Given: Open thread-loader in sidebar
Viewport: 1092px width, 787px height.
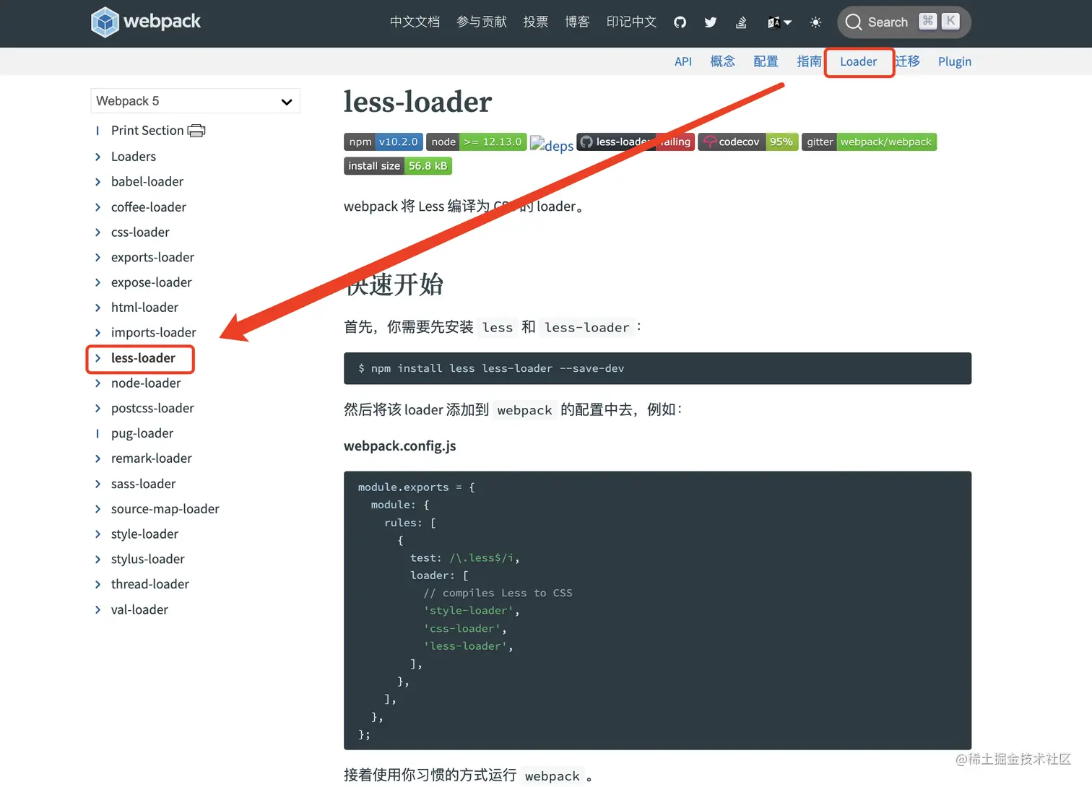Looking at the screenshot, I should click(x=150, y=584).
